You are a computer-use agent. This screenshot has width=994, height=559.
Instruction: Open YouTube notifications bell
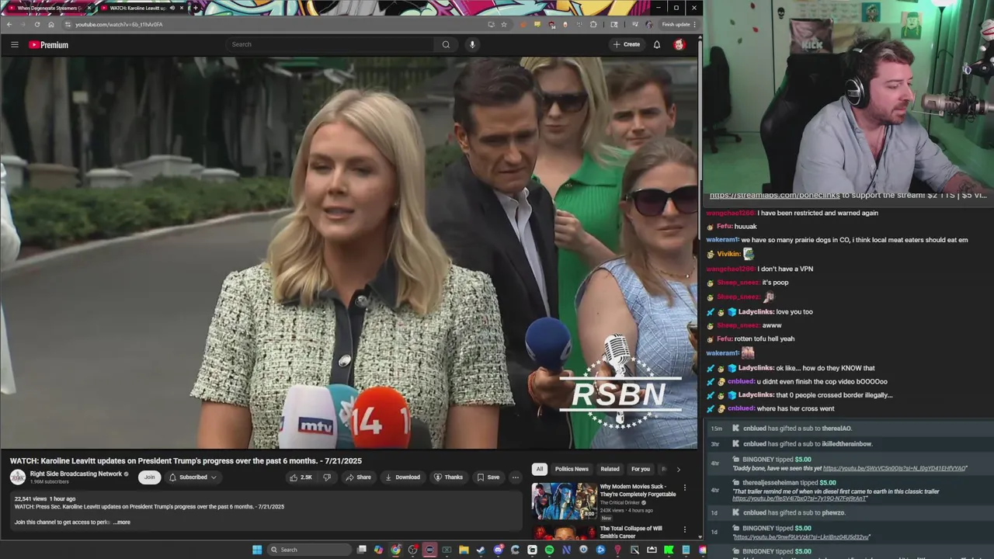click(x=656, y=44)
